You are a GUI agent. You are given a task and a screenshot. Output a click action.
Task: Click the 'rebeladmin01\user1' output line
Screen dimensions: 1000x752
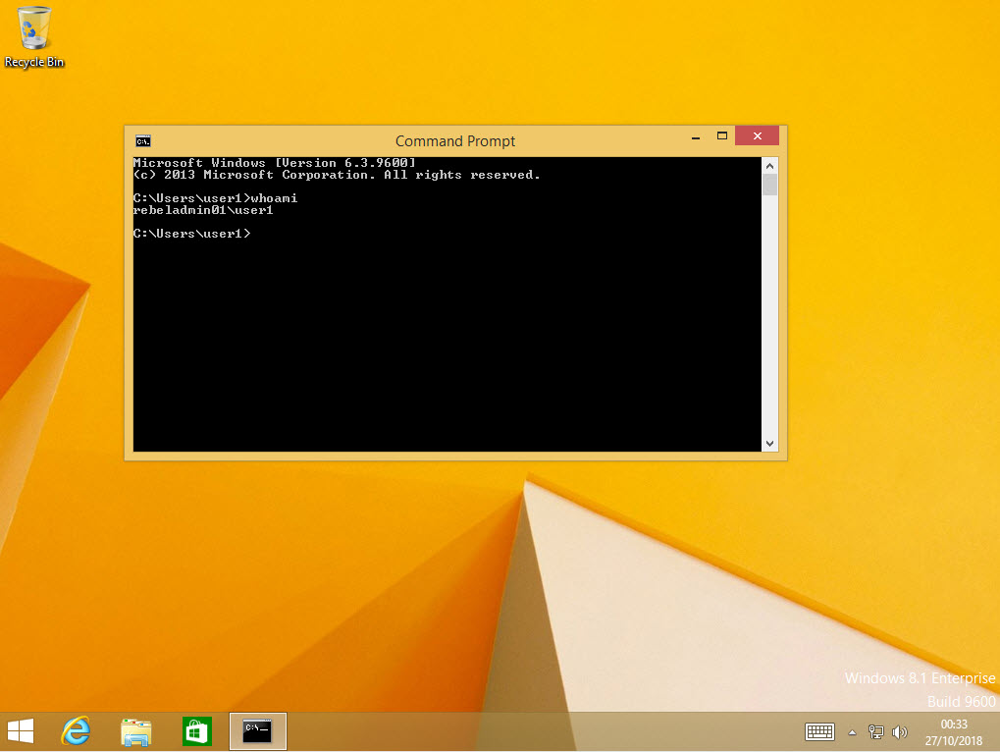[203, 210]
